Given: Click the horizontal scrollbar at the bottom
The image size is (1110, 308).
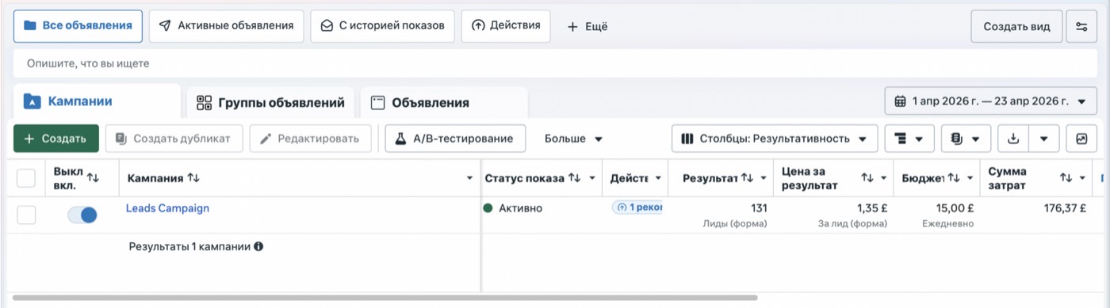Looking at the screenshot, I should 385,298.
